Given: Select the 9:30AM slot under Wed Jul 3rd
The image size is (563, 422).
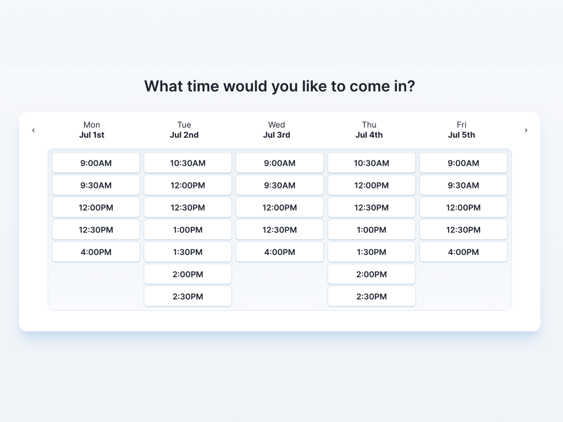Looking at the screenshot, I should 279,185.
